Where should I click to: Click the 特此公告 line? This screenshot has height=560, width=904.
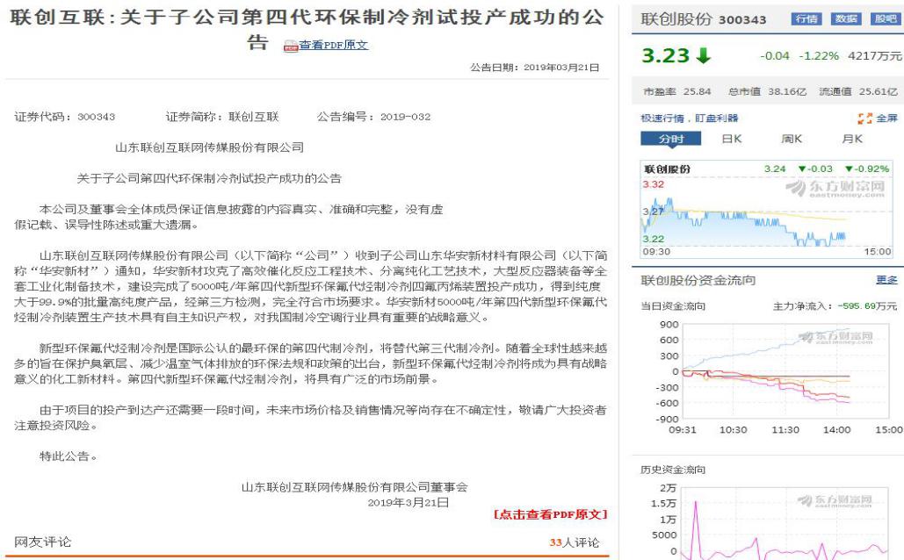[x=68, y=456]
